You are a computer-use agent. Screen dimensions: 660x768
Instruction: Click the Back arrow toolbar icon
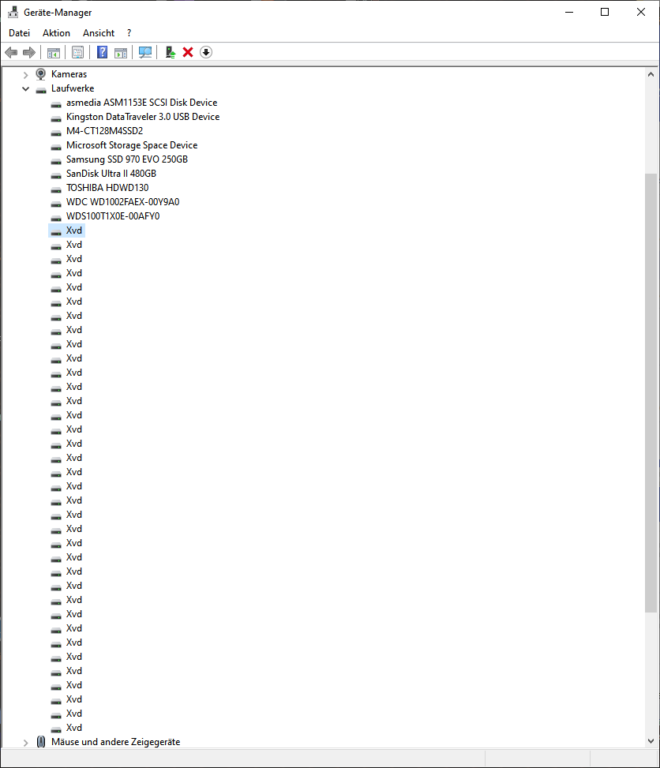(11, 52)
